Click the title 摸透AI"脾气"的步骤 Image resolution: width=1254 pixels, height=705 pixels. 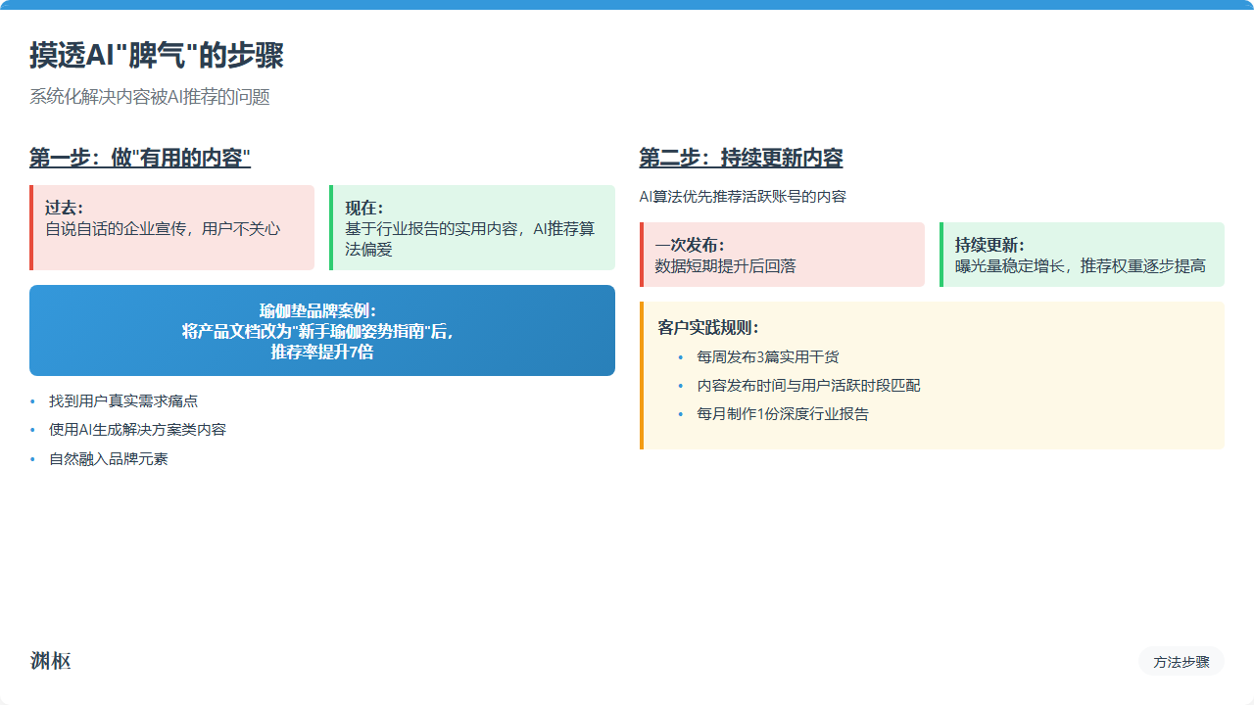click(157, 56)
